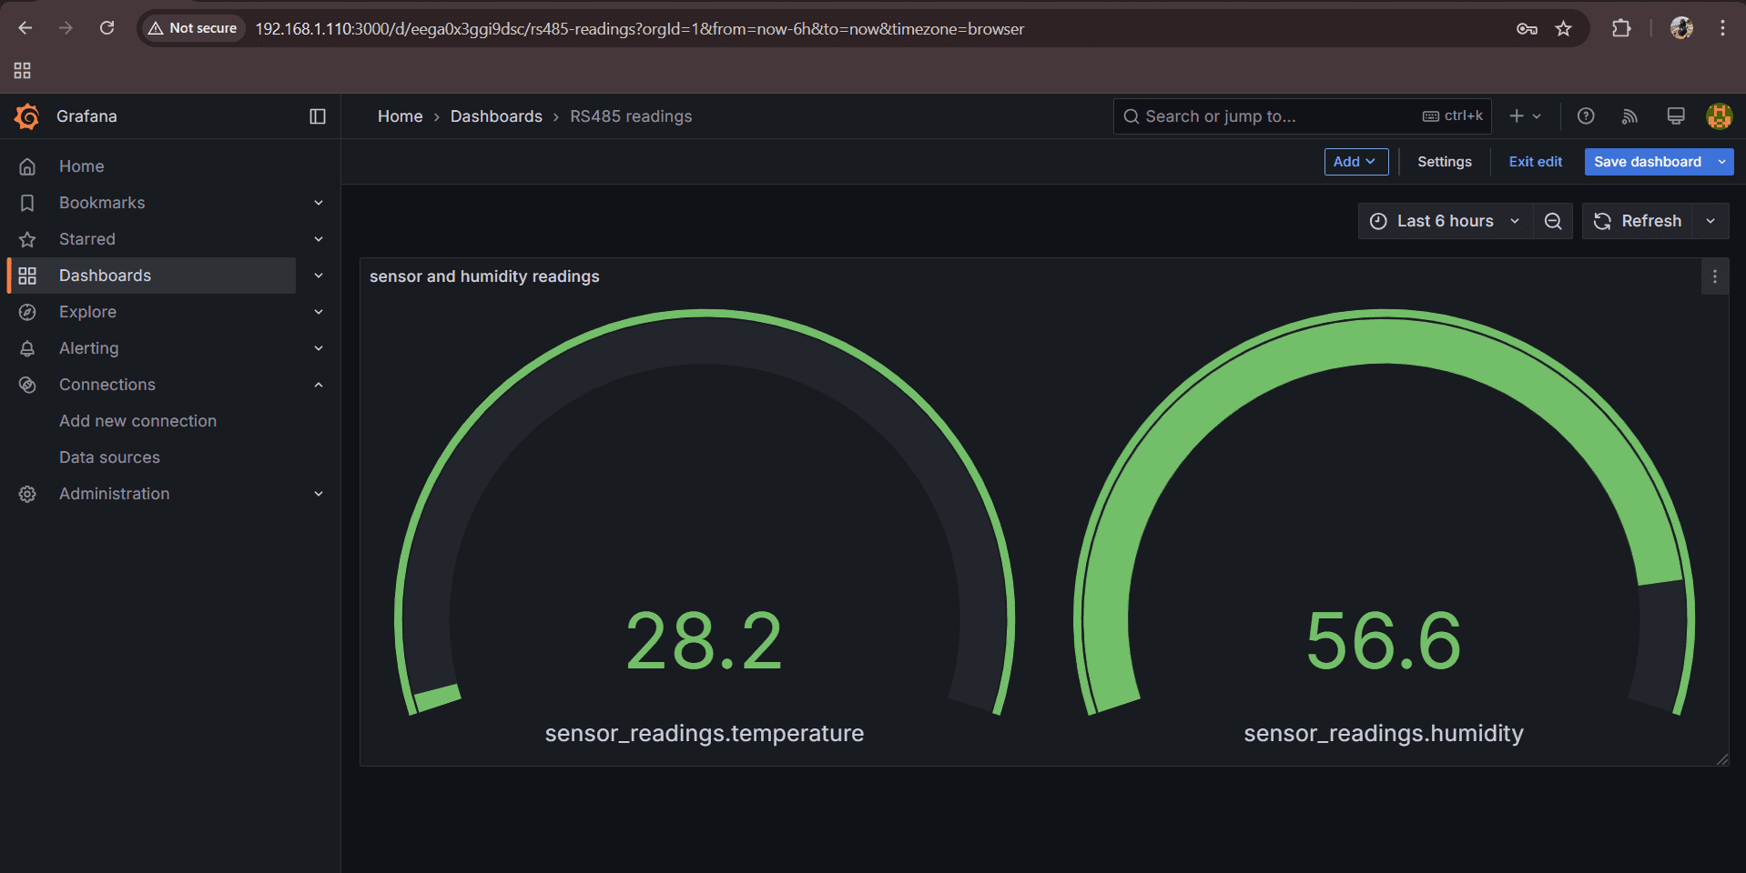
Task: Open the panel kebab menu on the gauge
Action: coord(1715,276)
